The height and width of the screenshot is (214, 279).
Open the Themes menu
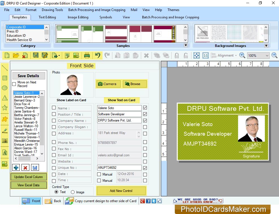coord(173,10)
